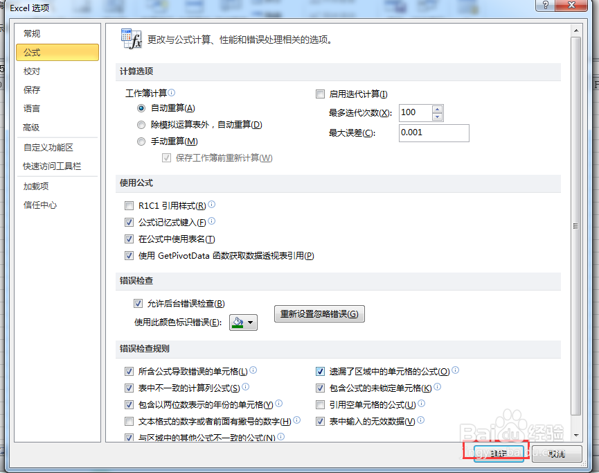The height and width of the screenshot is (473, 599).
Task: Click info icon after 所含公式导致错误的单元格
Action: [253, 370]
